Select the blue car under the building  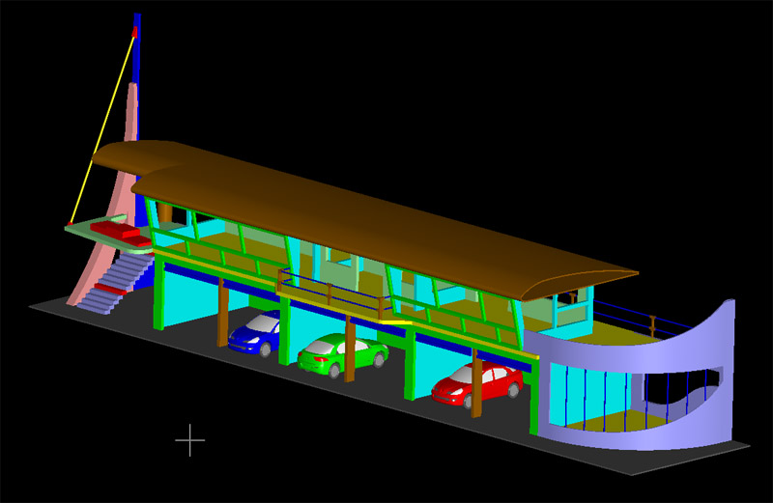click(255, 335)
